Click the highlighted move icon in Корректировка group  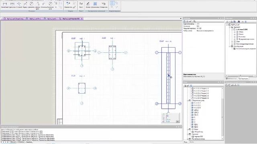112,3
